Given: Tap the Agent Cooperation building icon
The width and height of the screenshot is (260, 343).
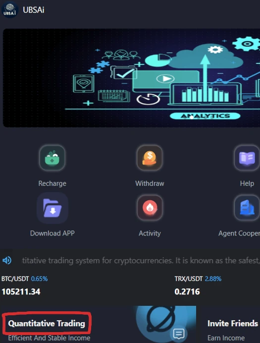Looking at the screenshot, I should (x=247, y=208).
